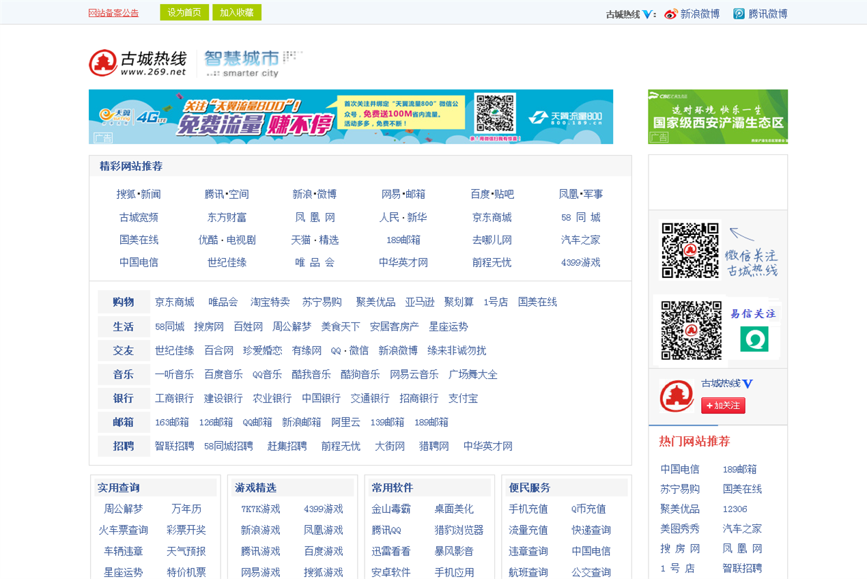Open the 苏宁易购 link in 热门网站推荐
This screenshot has height=579, width=867.
pos(680,490)
